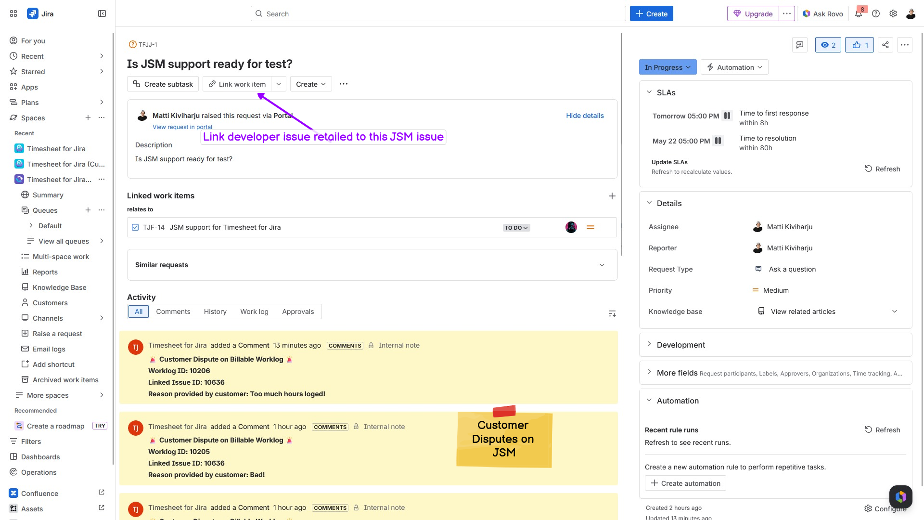Viewport: 924px width, 520px height.
Task: Open the issue actions ellipsis menu
Action: coord(905,45)
